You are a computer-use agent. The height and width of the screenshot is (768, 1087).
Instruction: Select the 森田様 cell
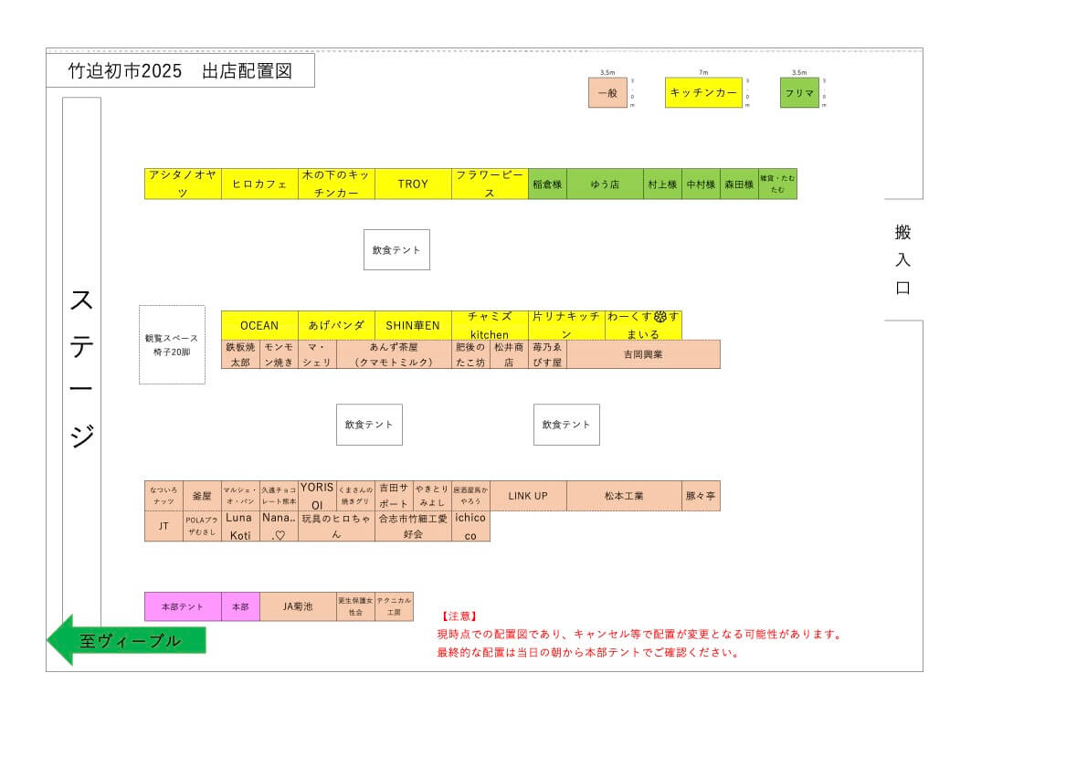click(740, 184)
